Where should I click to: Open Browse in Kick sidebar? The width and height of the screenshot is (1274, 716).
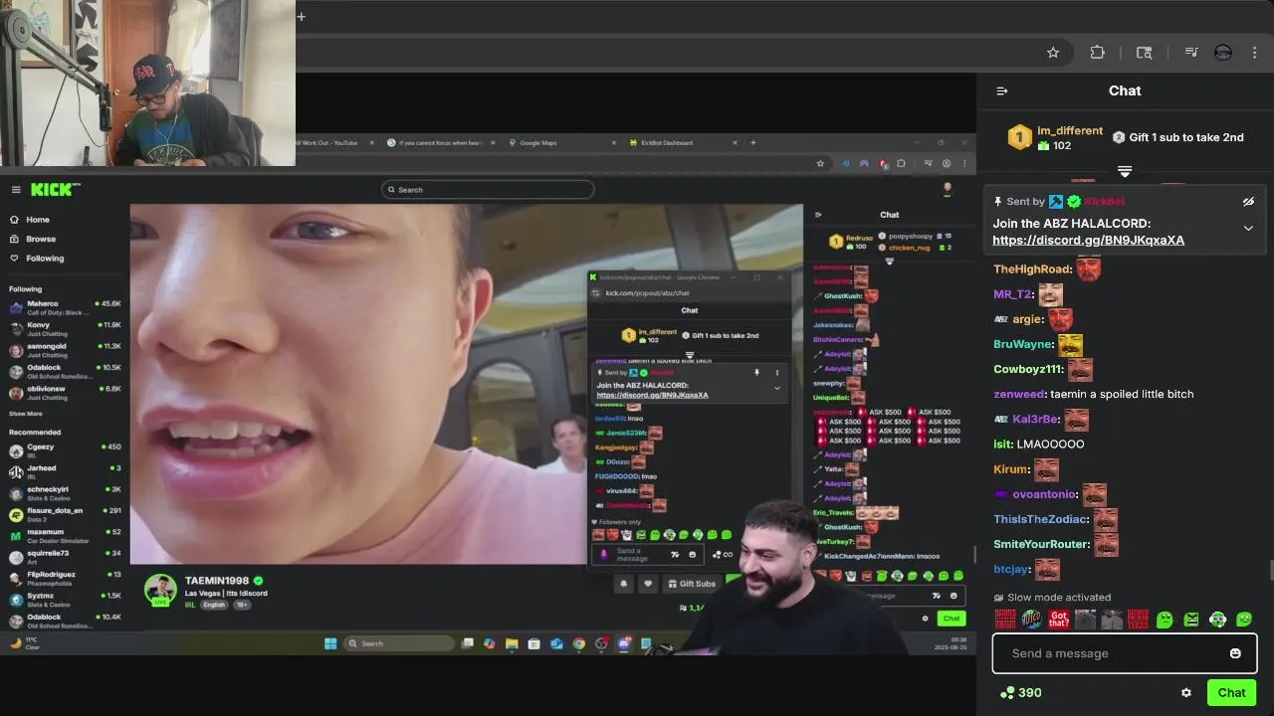point(41,239)
